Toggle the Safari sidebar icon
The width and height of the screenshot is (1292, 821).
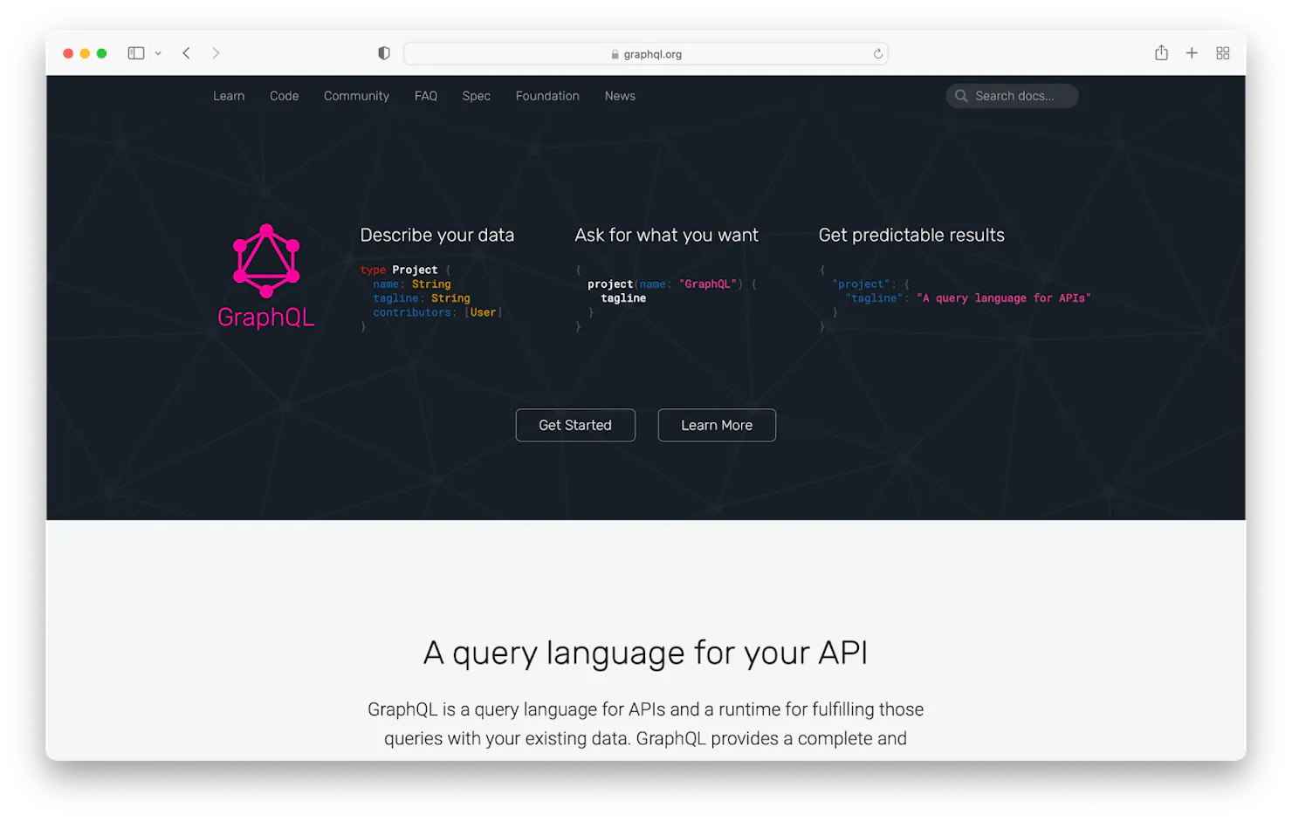136,53
